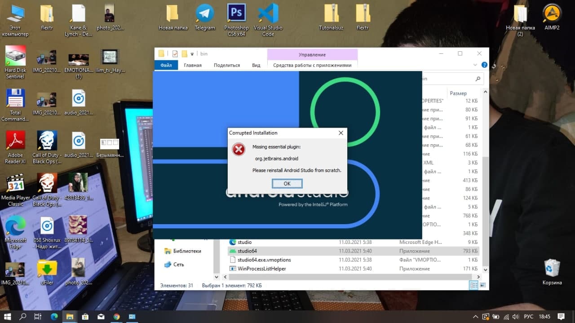Click the 18:45 taskbar clock
Screen dimensions: 575x323
tap(544, 316)
